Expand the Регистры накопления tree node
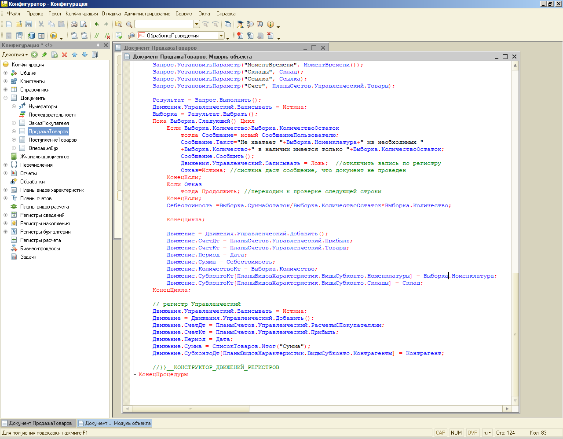The width and height of the screenshot is (563, 439). click(x=5, y=223)
